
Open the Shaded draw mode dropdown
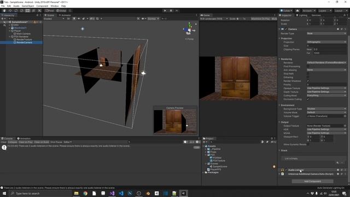point(54,19)
